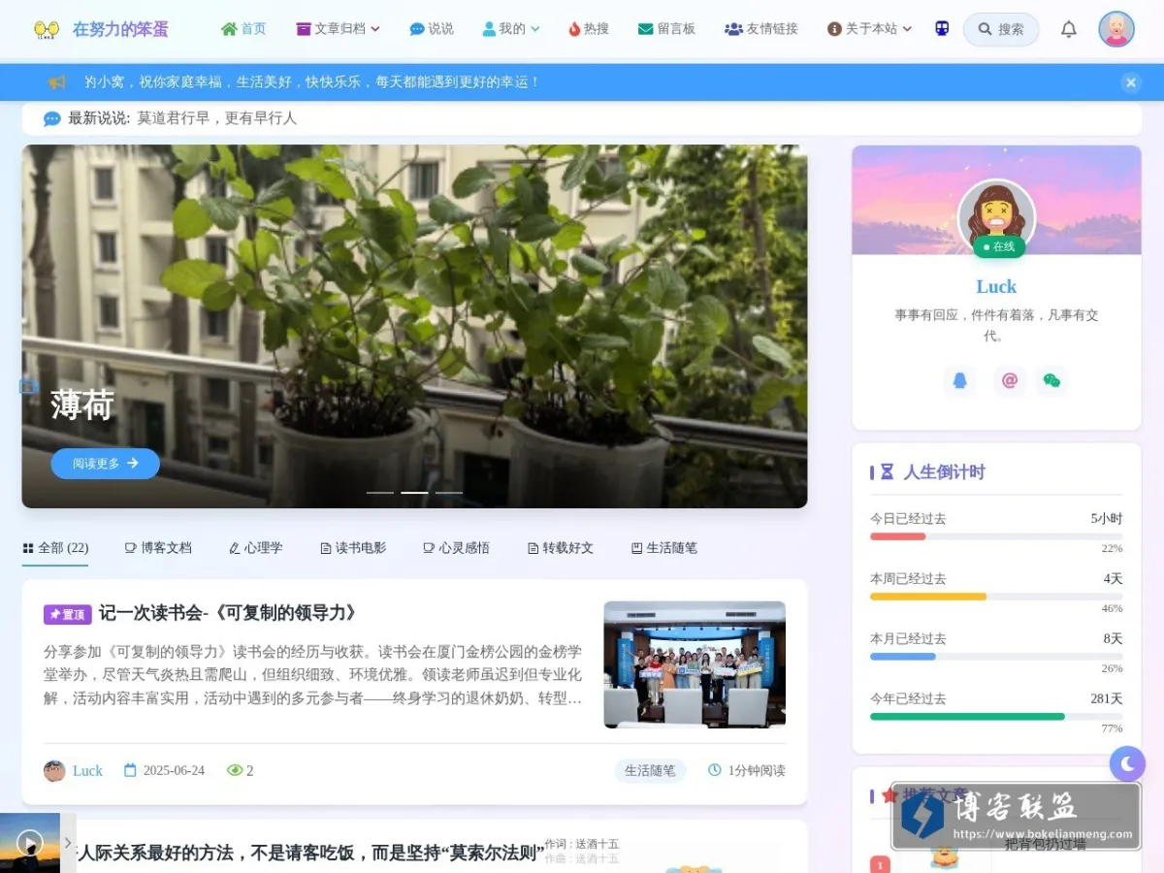Image resolution: width=1164 pixels, height=873 pixels.
Task: Click the 今日已经过去 progress bar
Action: [996, 536]
